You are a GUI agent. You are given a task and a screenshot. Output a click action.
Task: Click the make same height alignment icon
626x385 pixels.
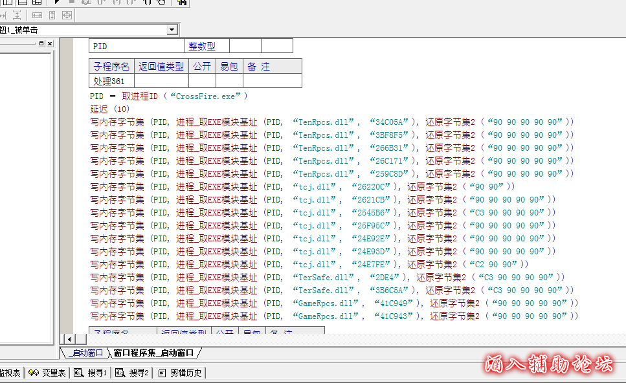pyautogui.click(x=52, y=15)
